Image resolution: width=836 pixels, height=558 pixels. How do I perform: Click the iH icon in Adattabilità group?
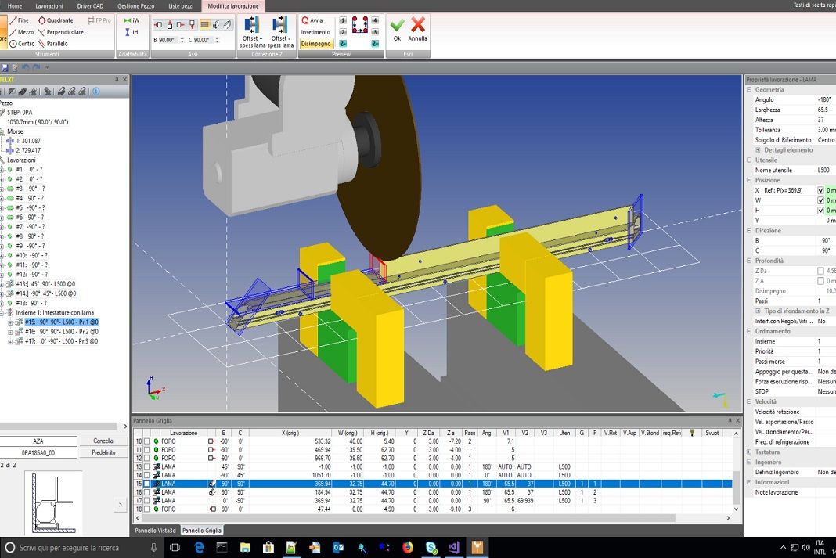(x=131, y=34)
